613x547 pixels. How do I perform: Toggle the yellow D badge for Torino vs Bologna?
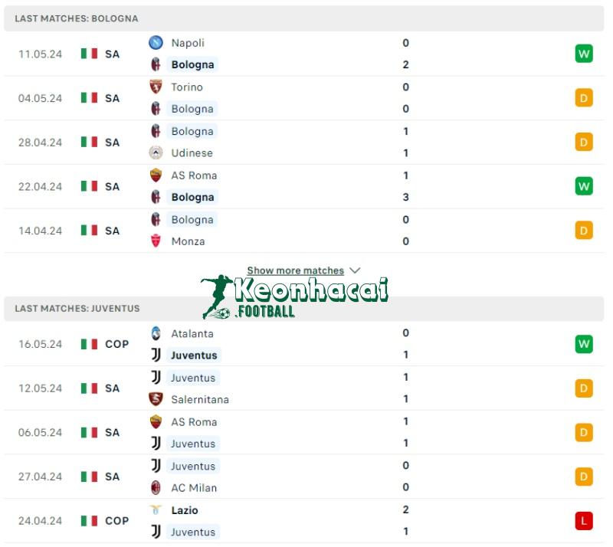pyautogui.click(x=584, y=98)
